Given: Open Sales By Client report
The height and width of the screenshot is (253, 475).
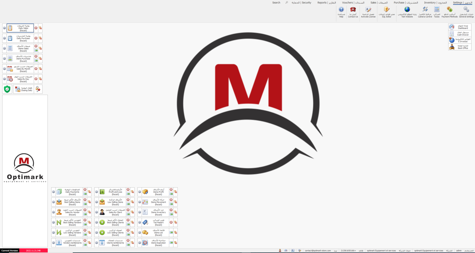Looking at the screenshot, I should click(x=112, y=212).
